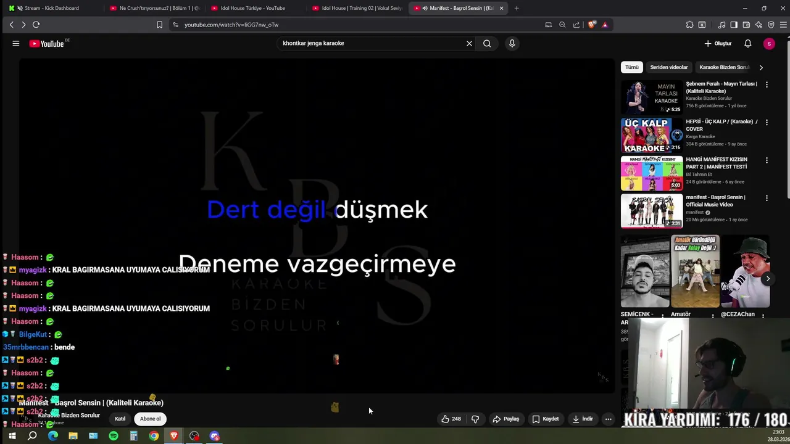790x444 pixels.
Task: Open the Brave playlist music icon
Action: [721, 25]
